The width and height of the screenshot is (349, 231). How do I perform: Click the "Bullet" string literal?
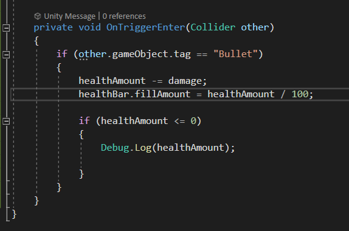tap(235, 54)
